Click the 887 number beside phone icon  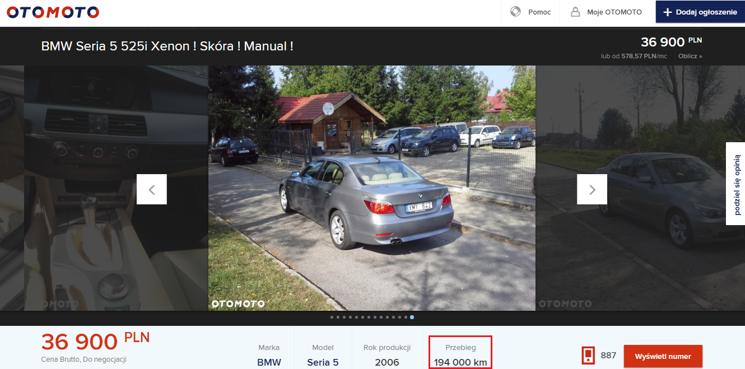pos(608,355)
